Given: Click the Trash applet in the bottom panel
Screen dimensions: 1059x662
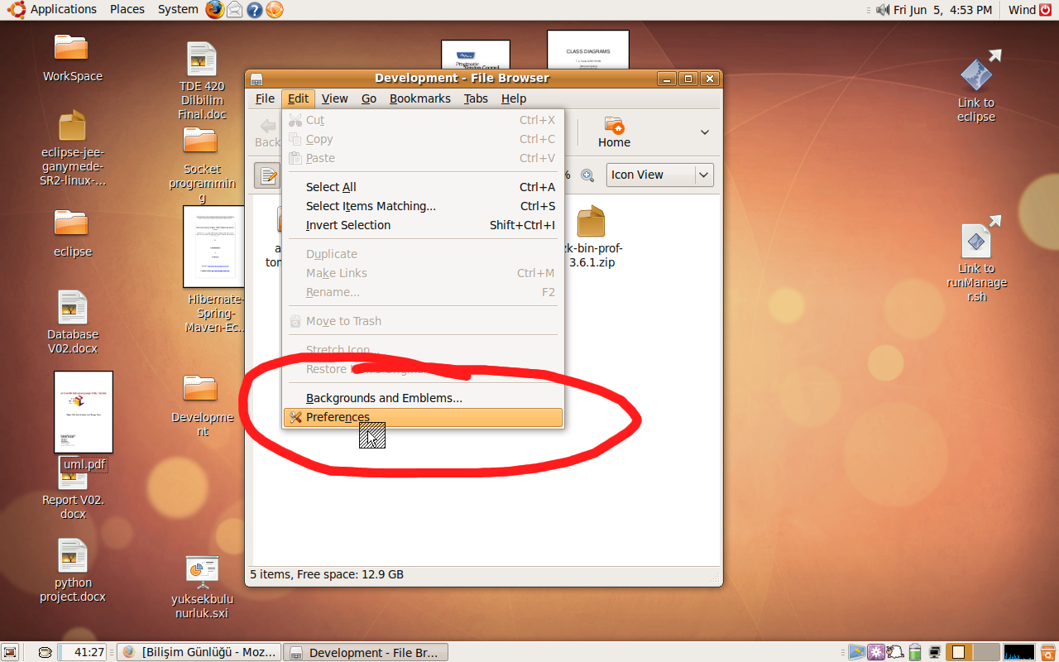Looking at the screenshot, I should coord(1047,652).
